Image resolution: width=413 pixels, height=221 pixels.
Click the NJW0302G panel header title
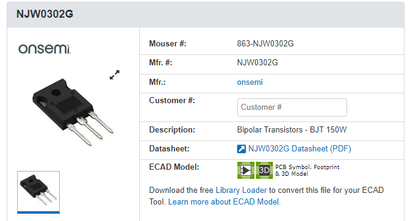coord(45,14)
